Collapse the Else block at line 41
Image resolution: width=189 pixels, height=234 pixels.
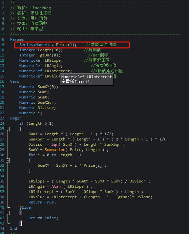8,213
